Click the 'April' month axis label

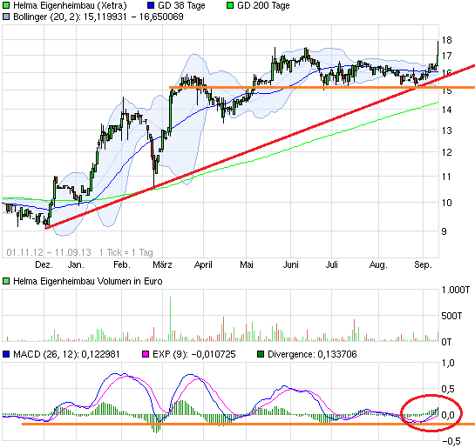click(x=203, y=264)
